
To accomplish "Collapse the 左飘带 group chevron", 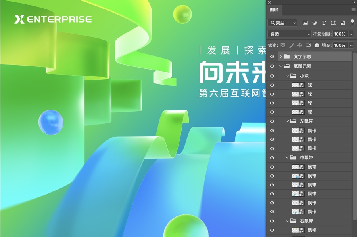I will pyautogui.click(x=287, y=121).
